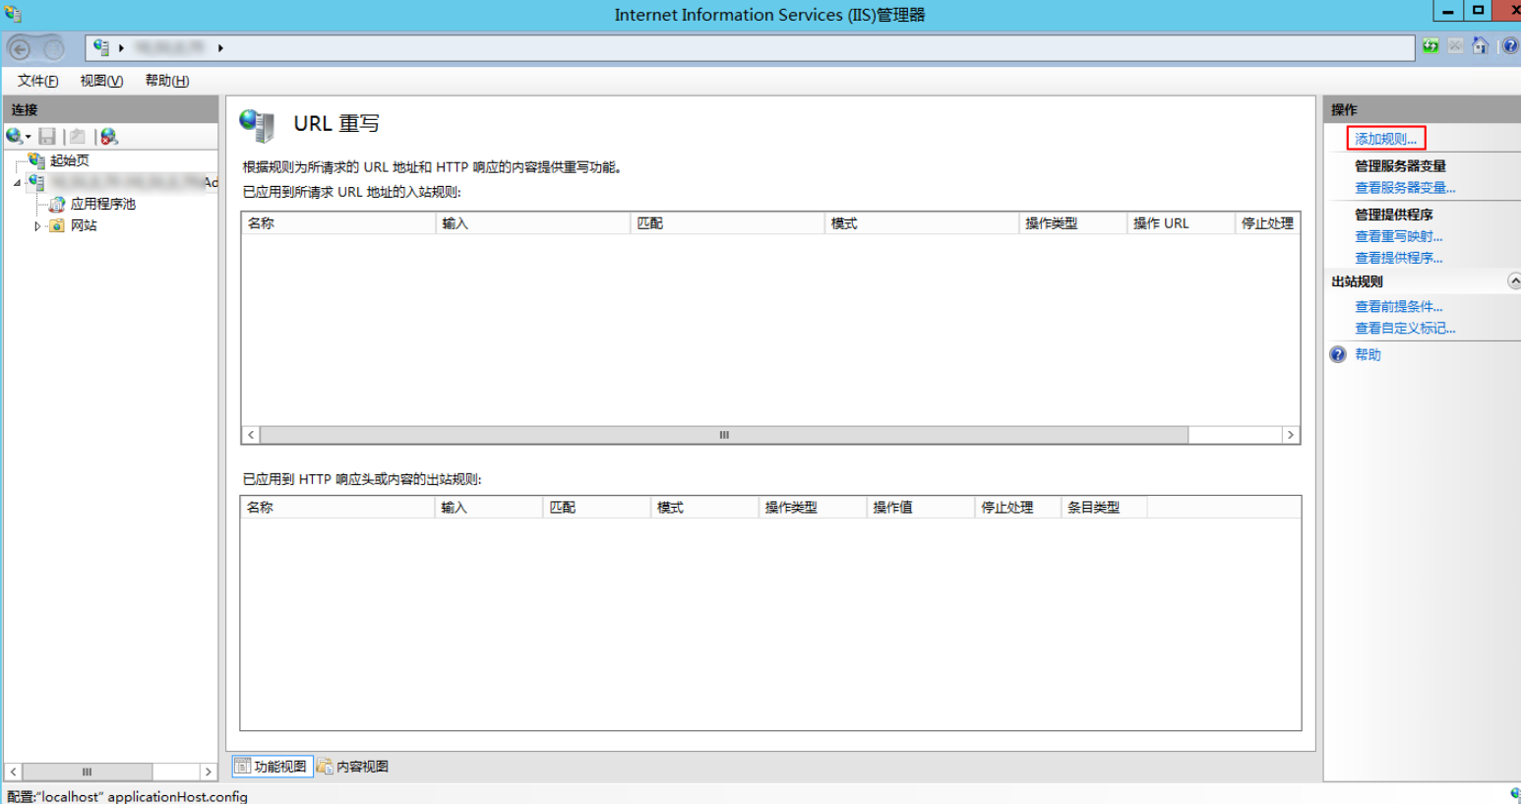
Task: Sort inbound rules by 操作 URL column
Action: tap(1181, 223)
